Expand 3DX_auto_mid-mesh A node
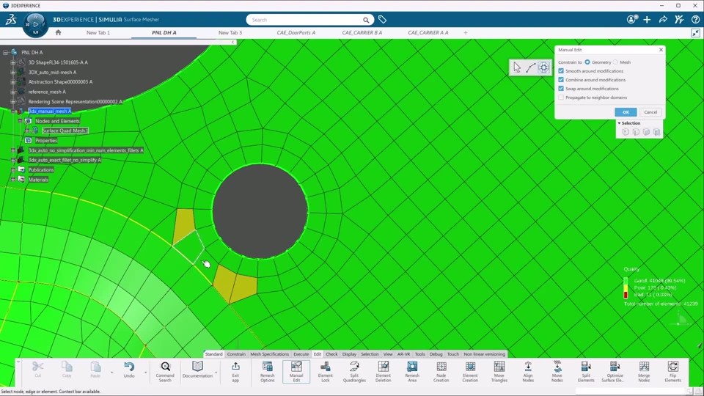Viewport: 704px width, 396px height. pos(13,73)
